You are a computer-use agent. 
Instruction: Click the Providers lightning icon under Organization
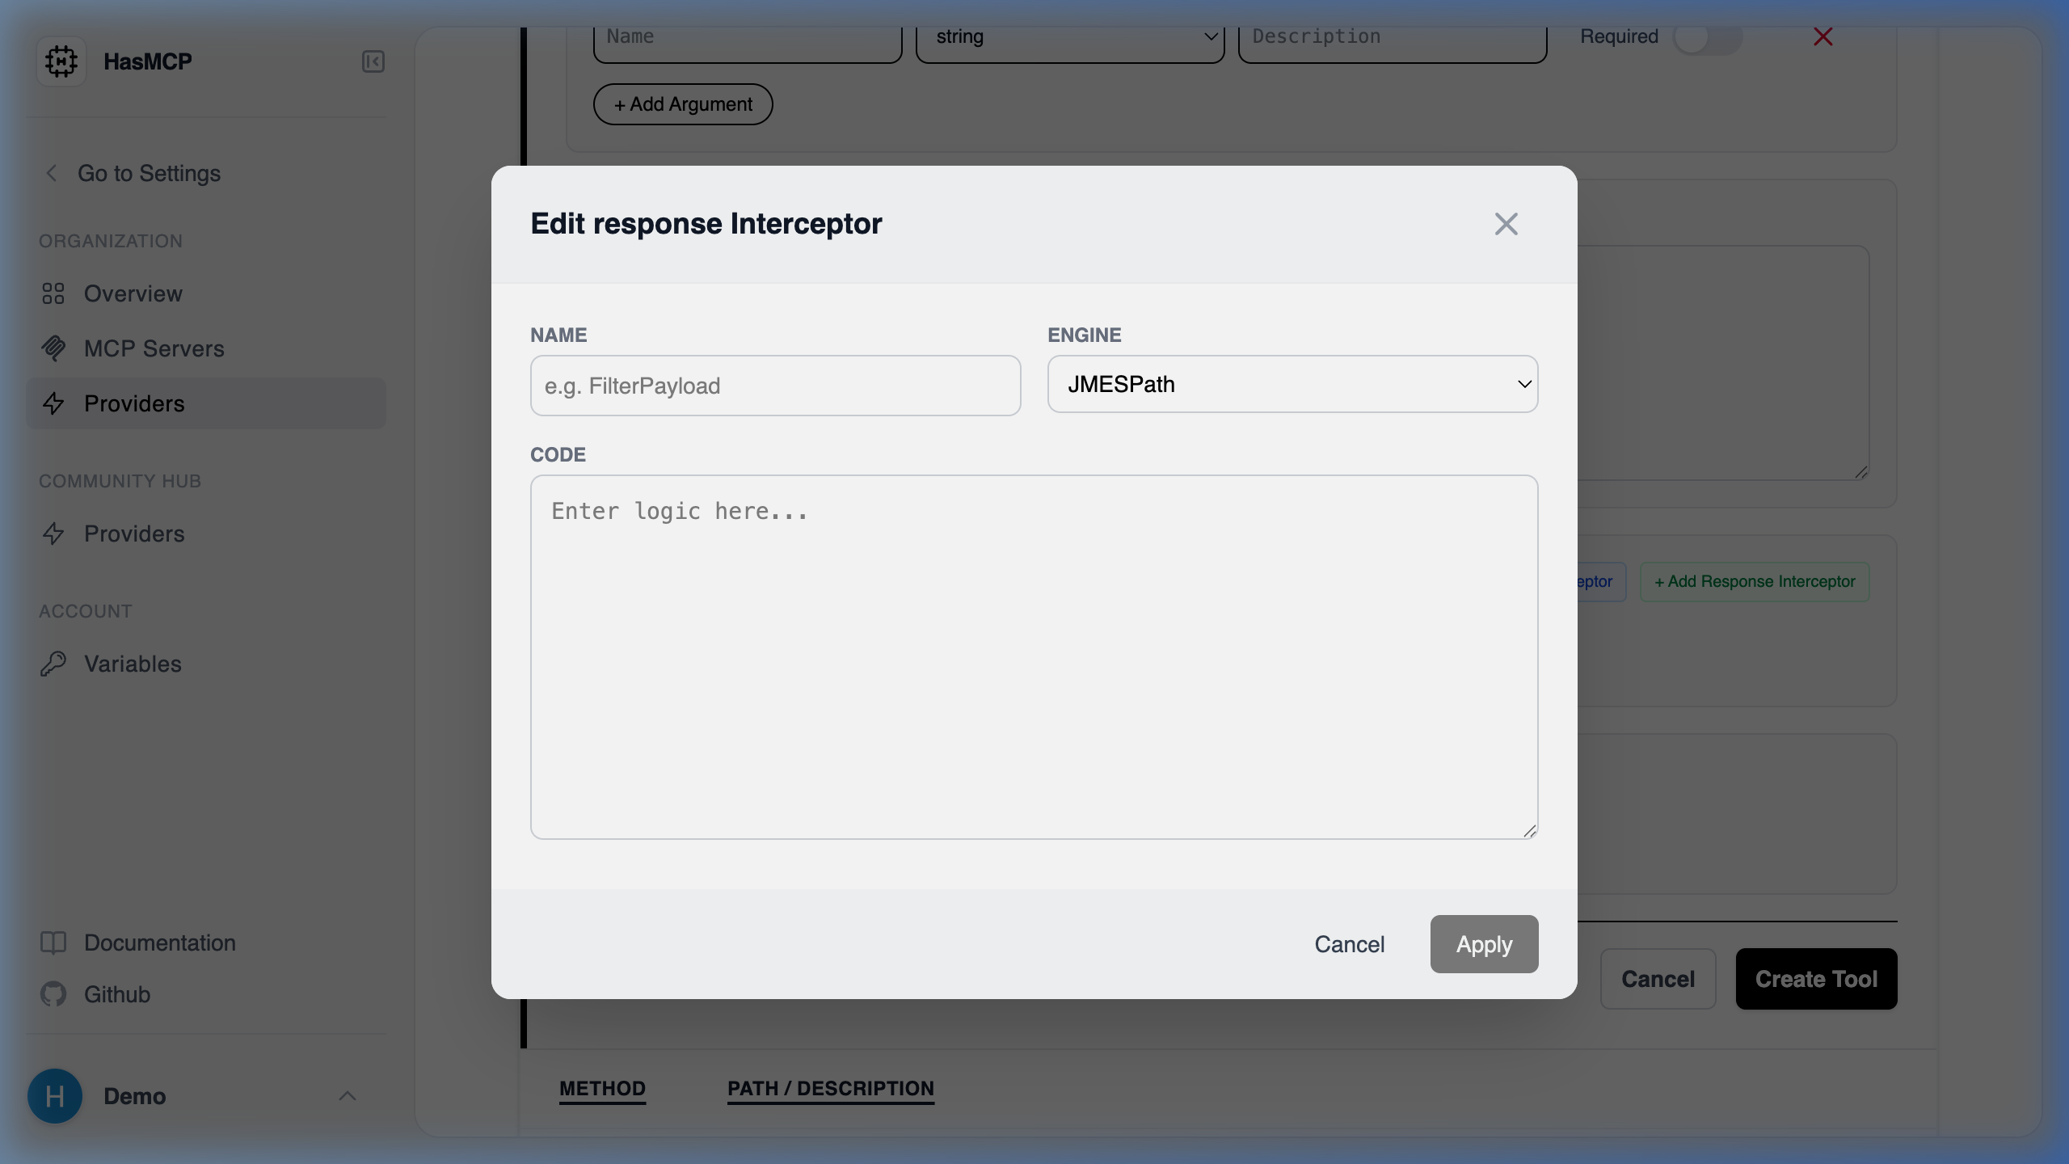tap(54, 403)
